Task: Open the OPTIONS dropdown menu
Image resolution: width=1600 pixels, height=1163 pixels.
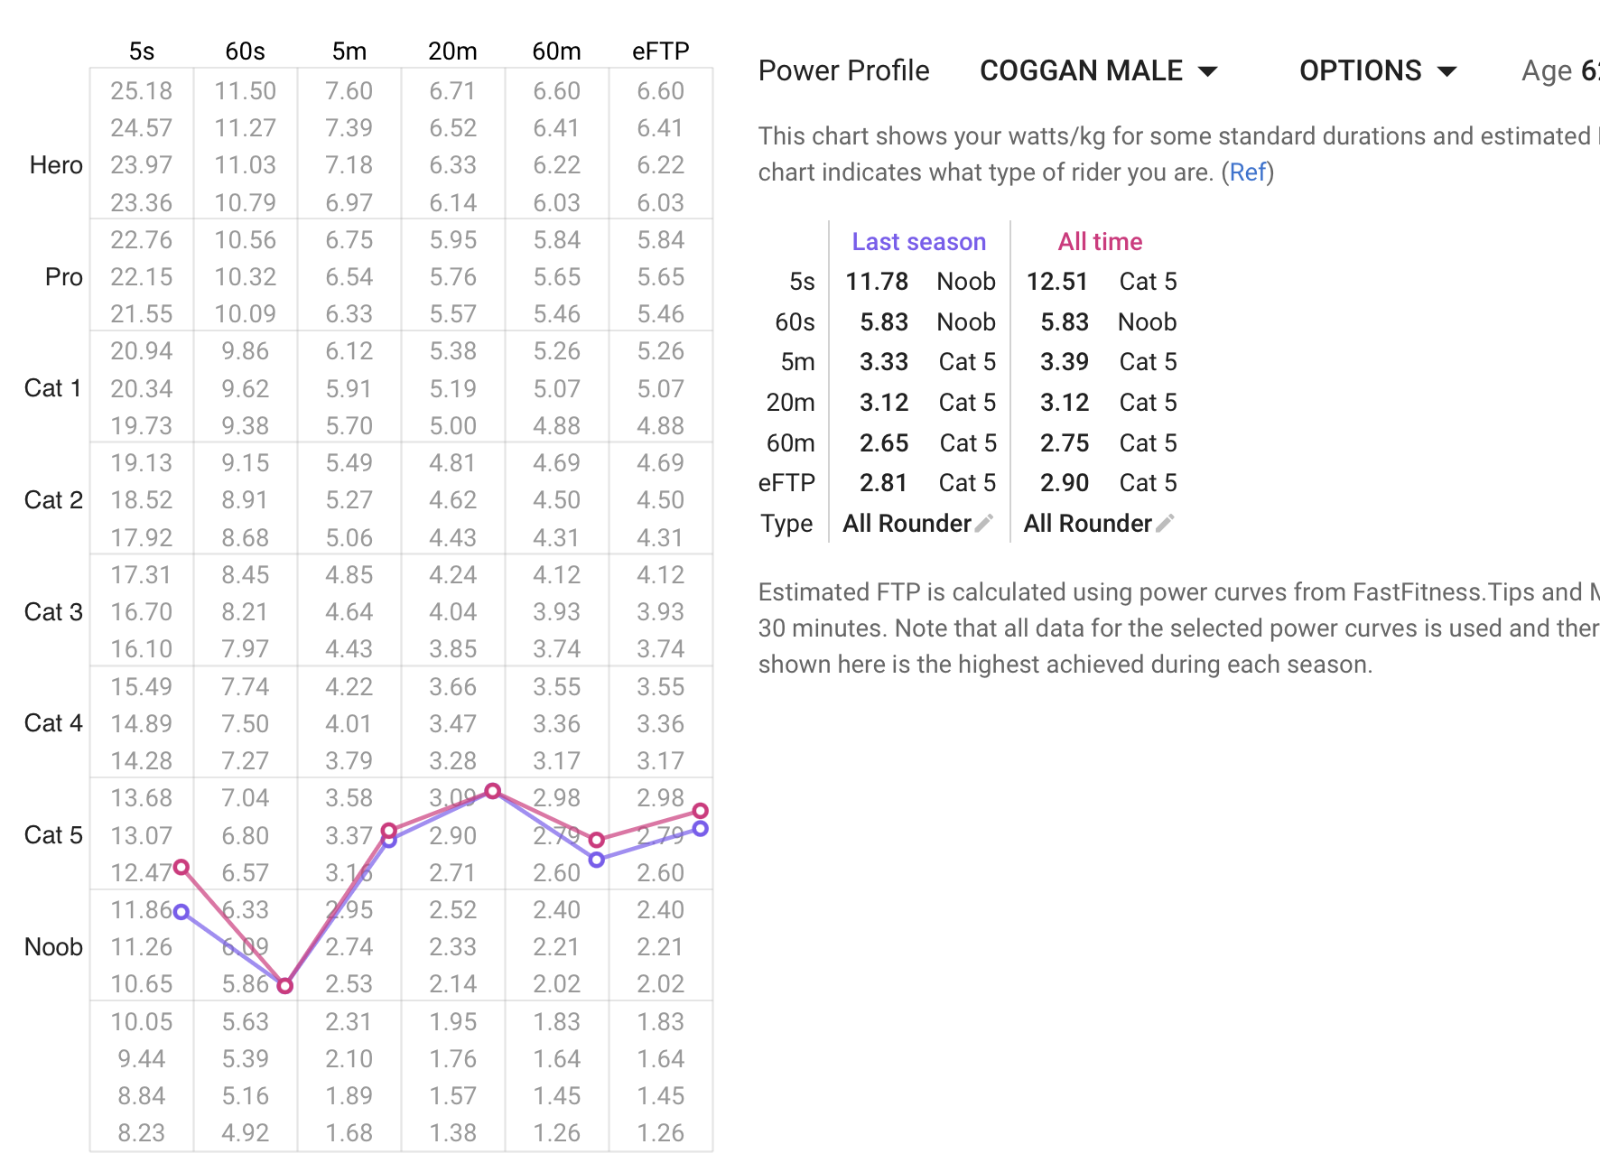Action: coord(1378,70)
